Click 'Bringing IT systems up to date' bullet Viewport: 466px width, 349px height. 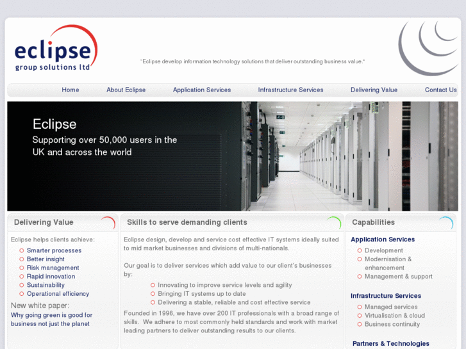coord(202,293)
